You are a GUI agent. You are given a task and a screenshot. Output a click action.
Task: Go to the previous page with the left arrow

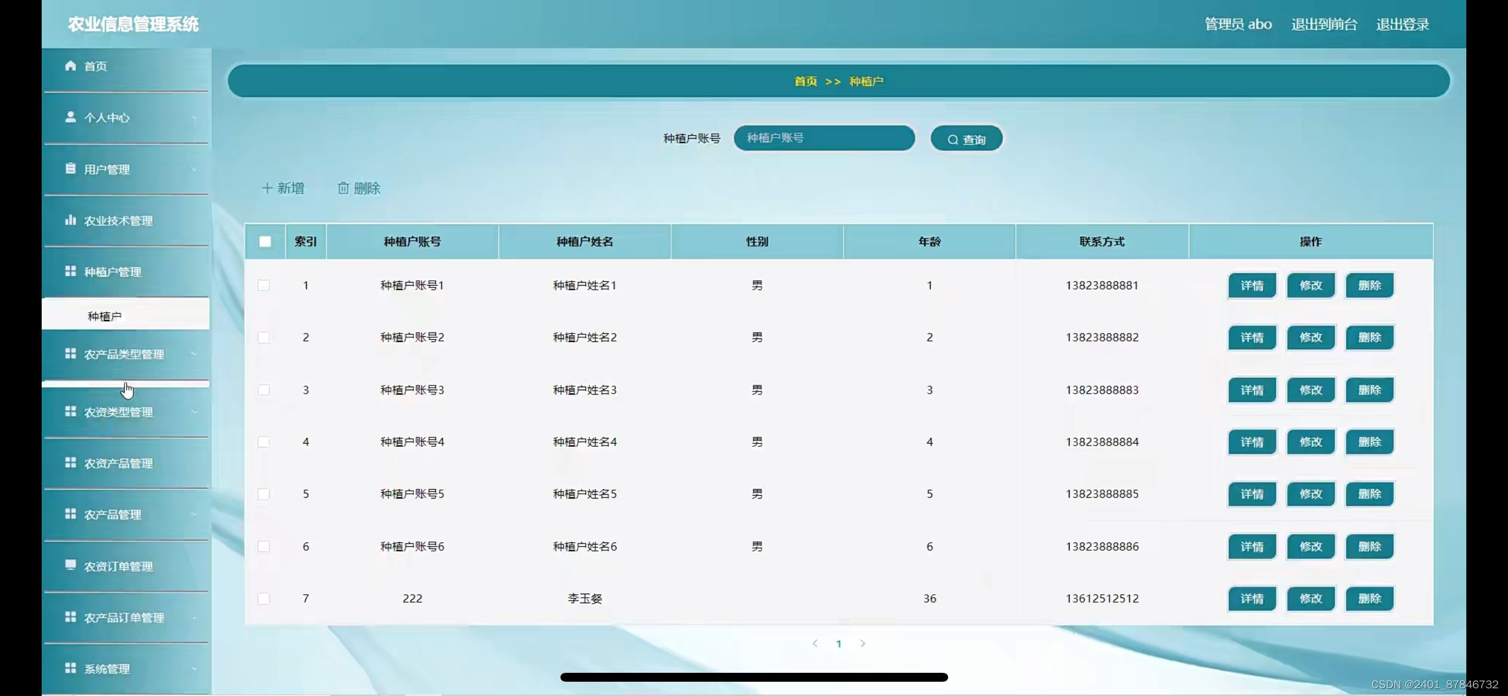(815, 643)
